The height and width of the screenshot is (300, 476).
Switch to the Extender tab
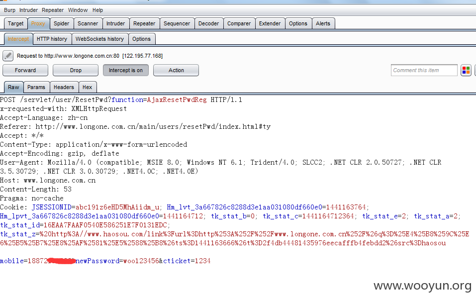click(270, 23)
